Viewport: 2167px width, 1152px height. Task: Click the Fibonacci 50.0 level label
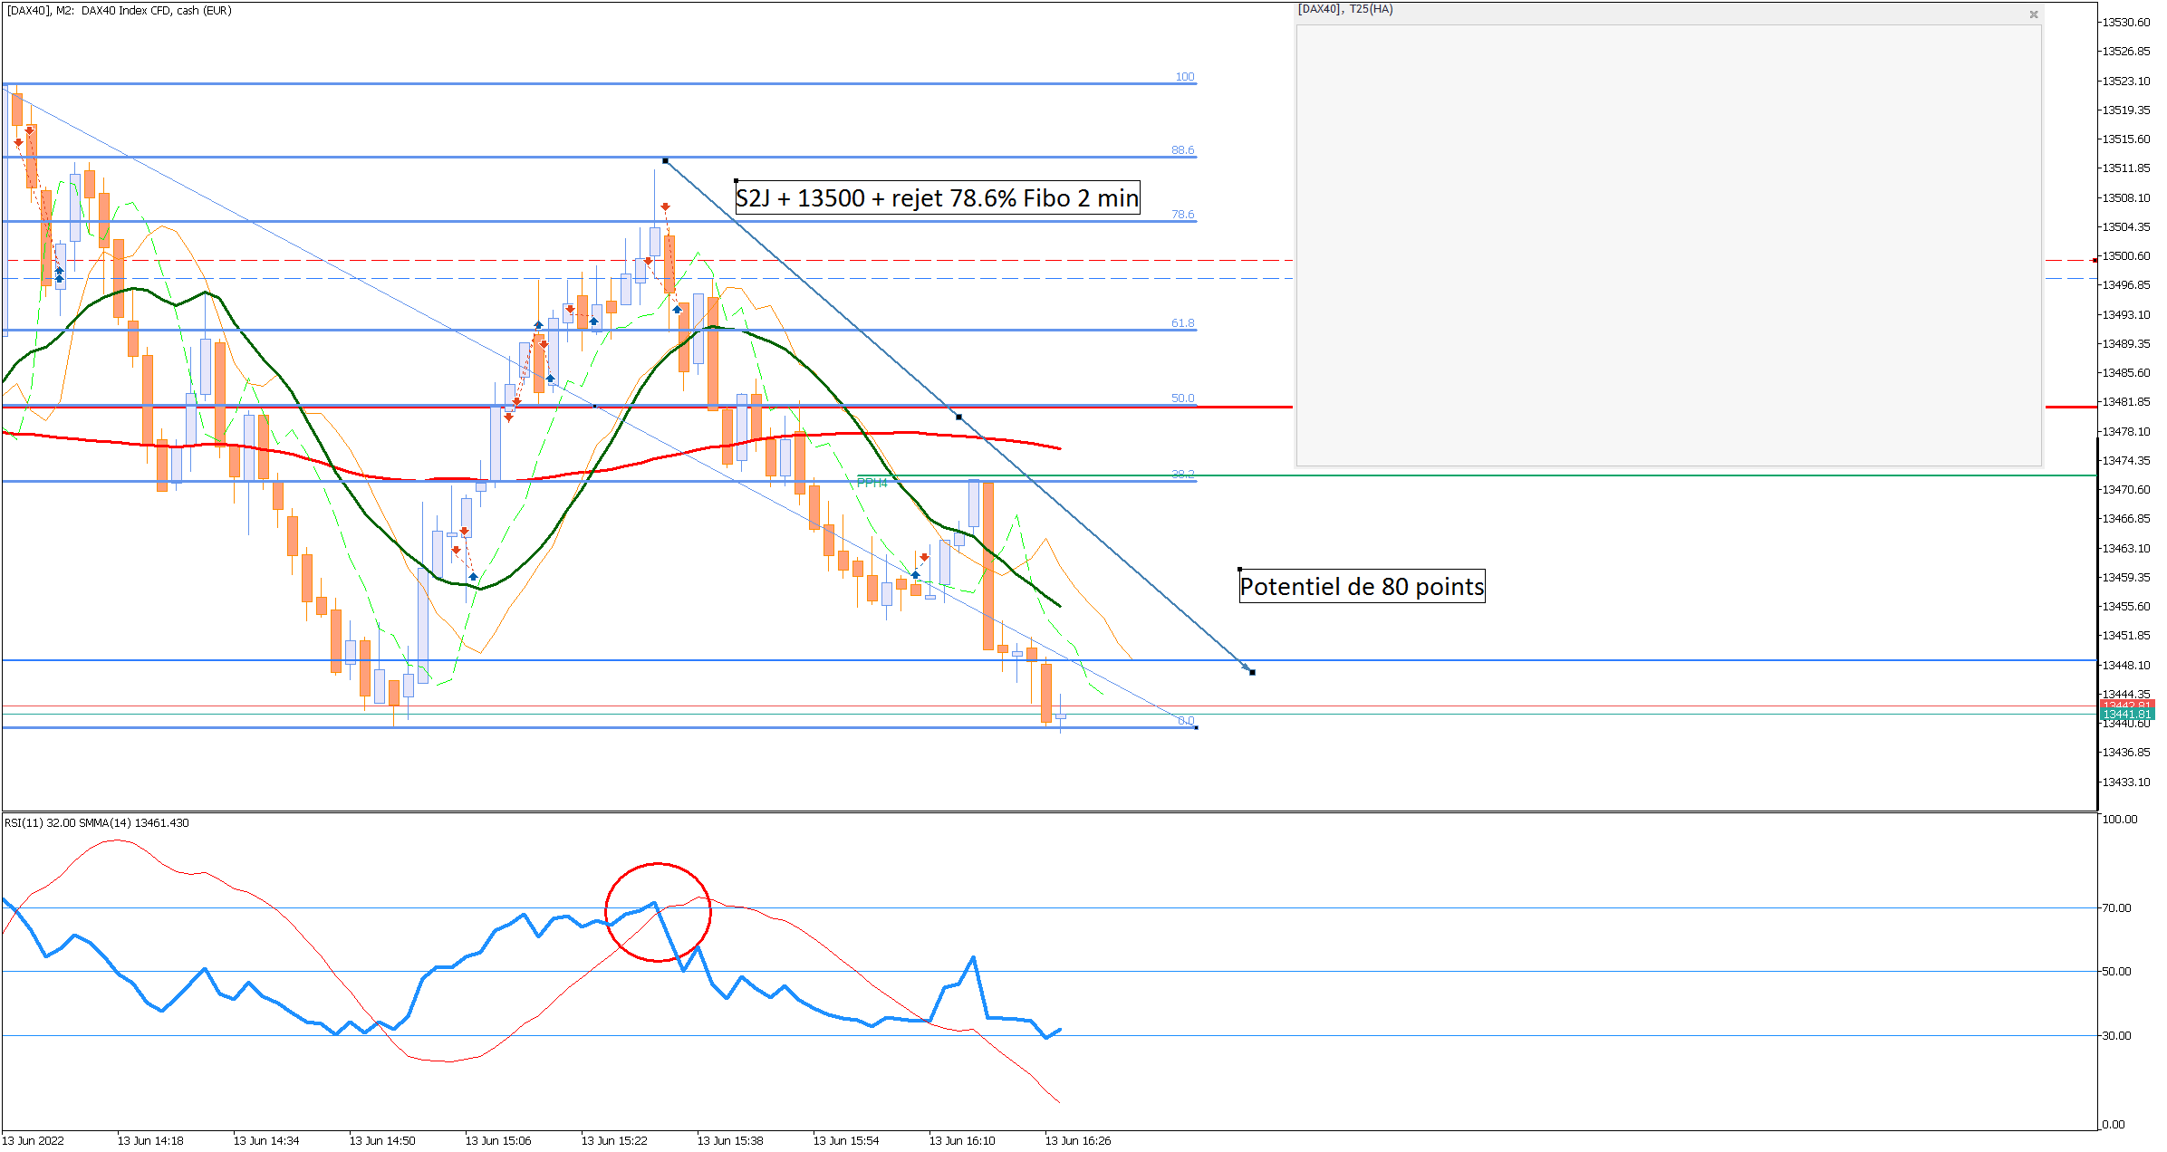tap(1182, 398)
